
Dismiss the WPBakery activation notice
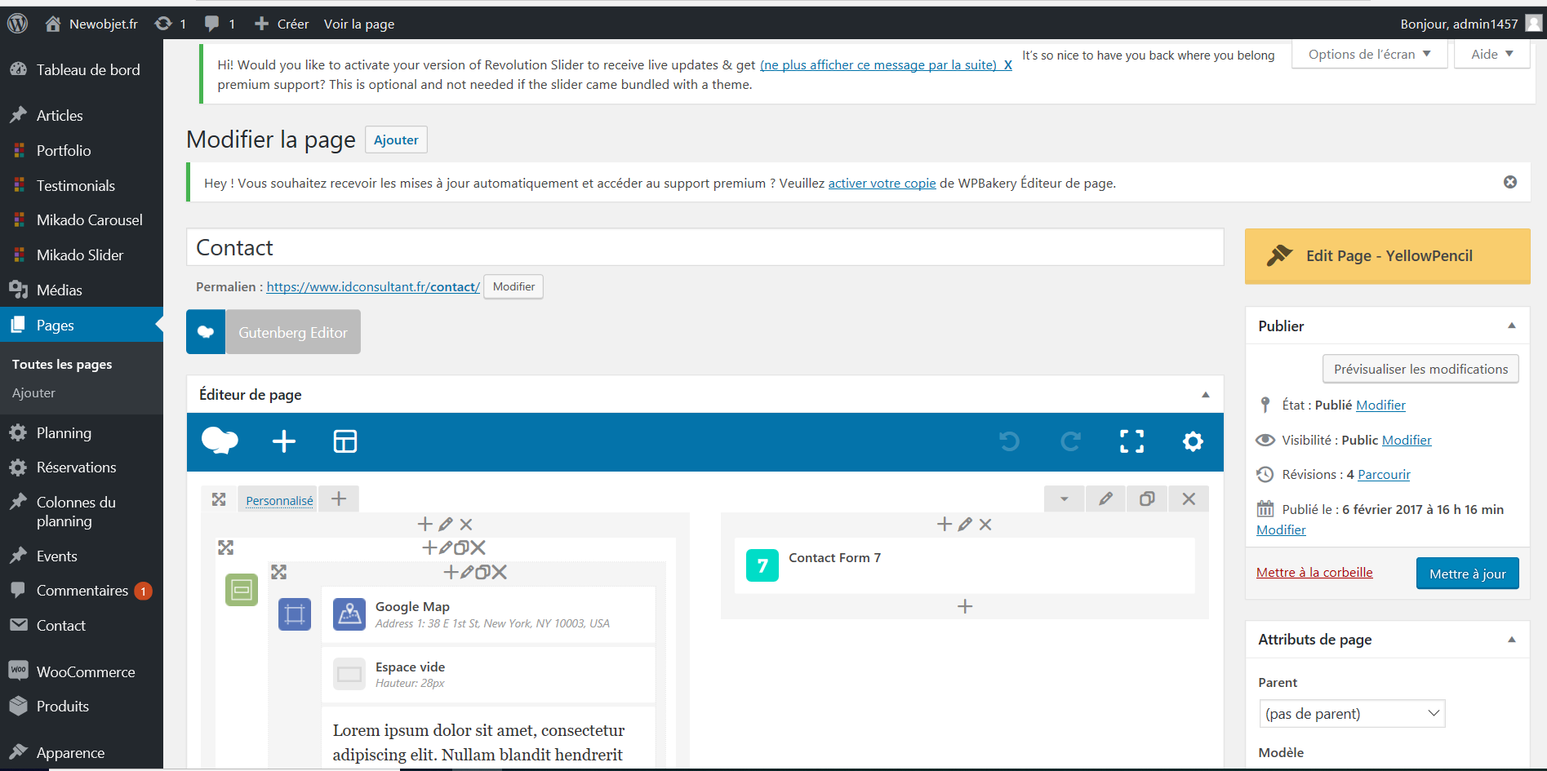1510,182
